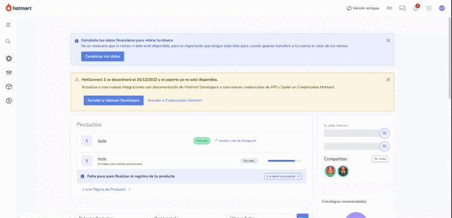Click the draft product progress bar

(284, 161)
